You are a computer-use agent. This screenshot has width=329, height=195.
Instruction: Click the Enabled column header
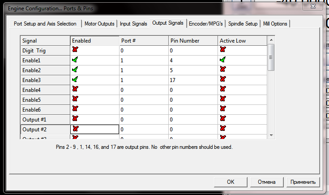tap(94, 40)
